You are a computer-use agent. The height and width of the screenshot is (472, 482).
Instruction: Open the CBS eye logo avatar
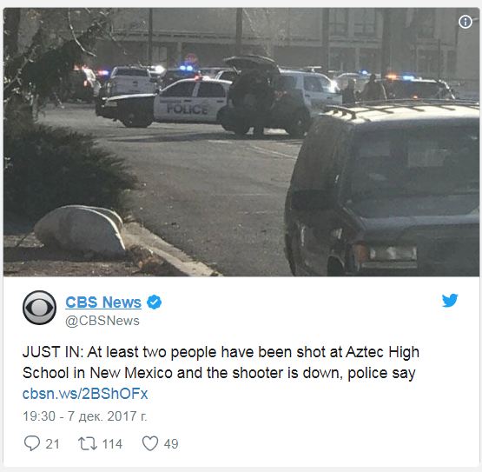pyautogui.click(x=39, y=308)
